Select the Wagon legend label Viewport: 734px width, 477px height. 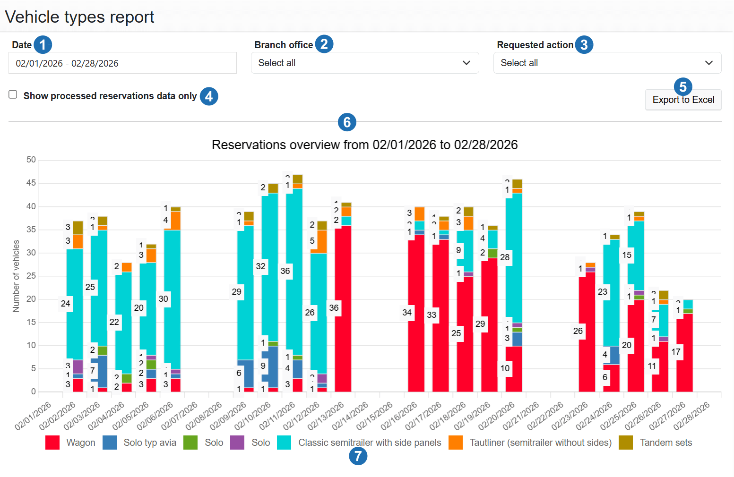tap(81, 443)
